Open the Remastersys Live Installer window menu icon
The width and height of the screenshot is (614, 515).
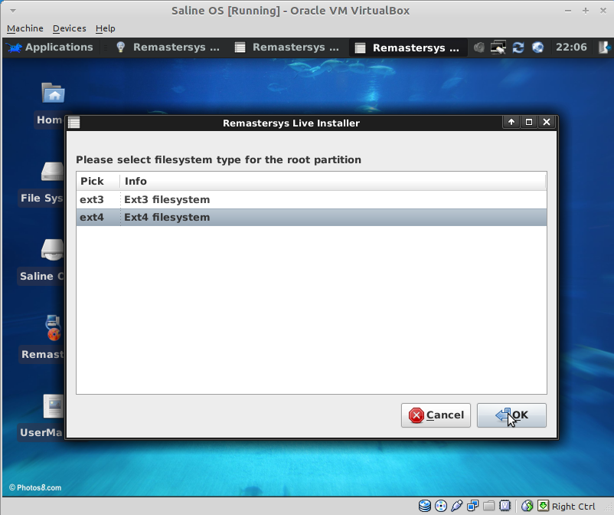point(74,123)
